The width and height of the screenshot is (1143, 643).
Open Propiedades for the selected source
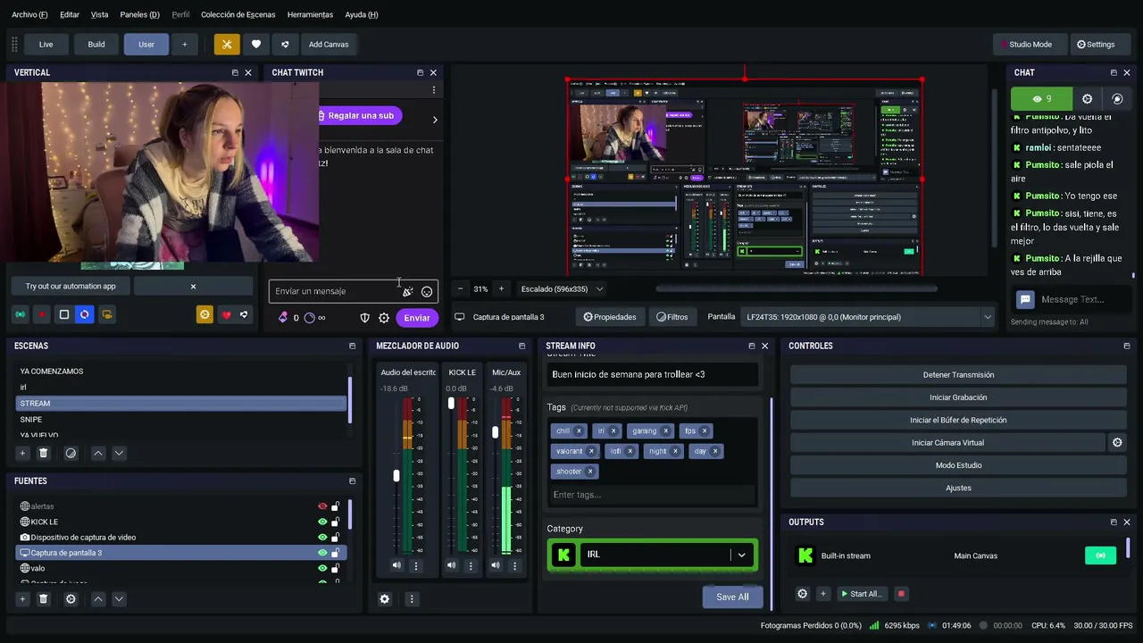610,317
